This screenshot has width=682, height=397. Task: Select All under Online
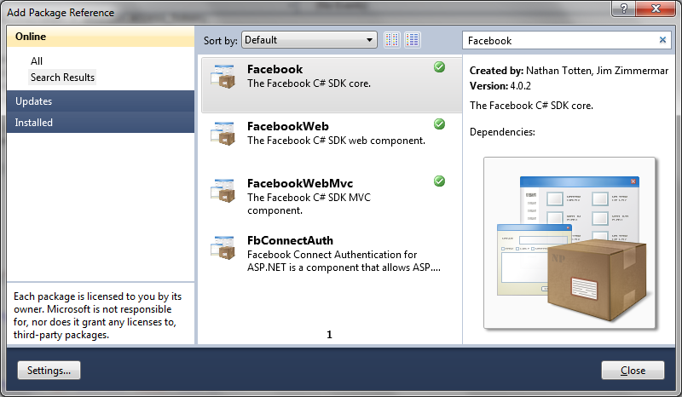37,60
